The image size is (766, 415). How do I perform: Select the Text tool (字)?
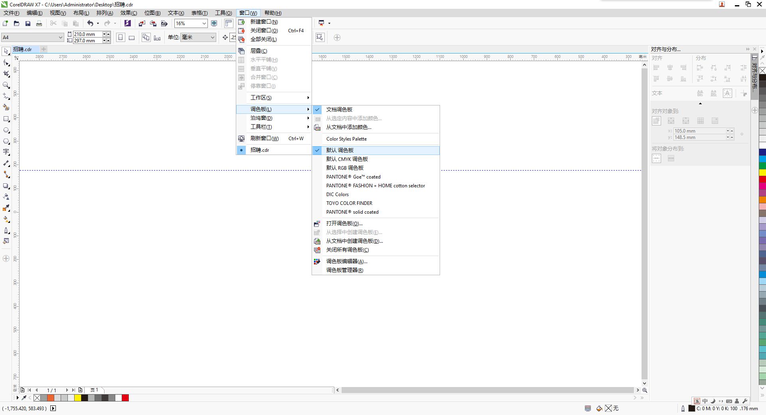pos(6,152)
